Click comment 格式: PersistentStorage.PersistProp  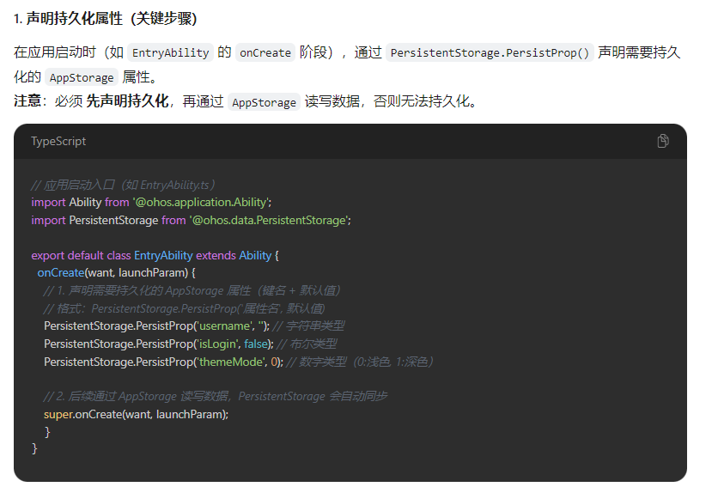click(184, 308)
